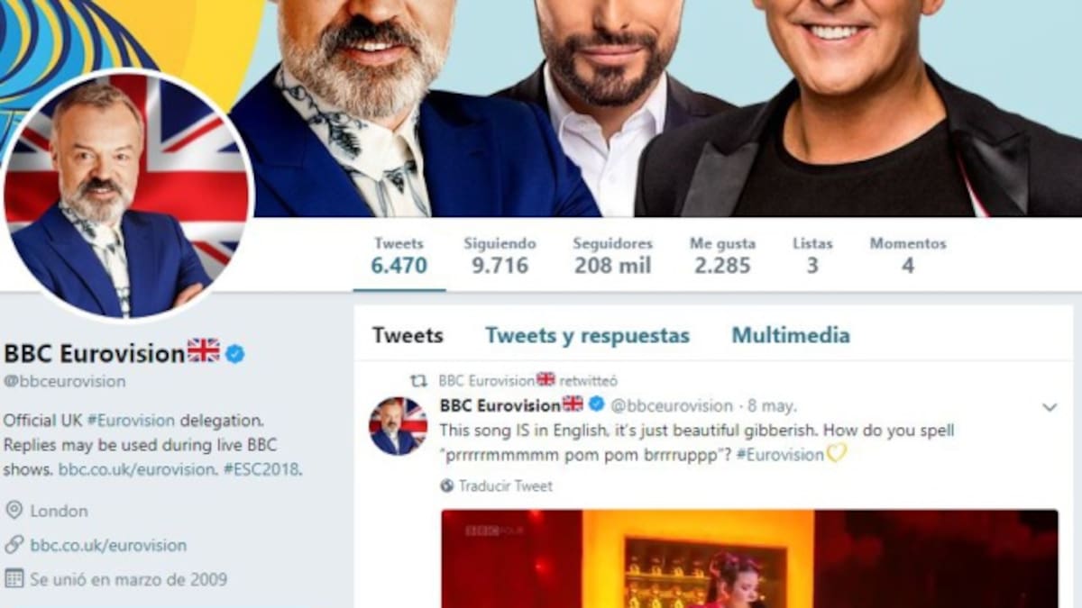Click the retweet icon above the tweet
This screenshot has height=608, width=1082.
coord(418,381)
